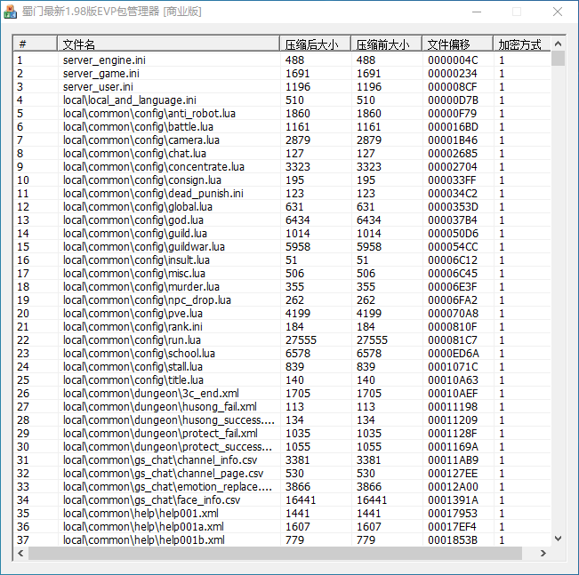Click the # index column header
Image resolution: width=579 pixels, height=575 pixels.
36,44
